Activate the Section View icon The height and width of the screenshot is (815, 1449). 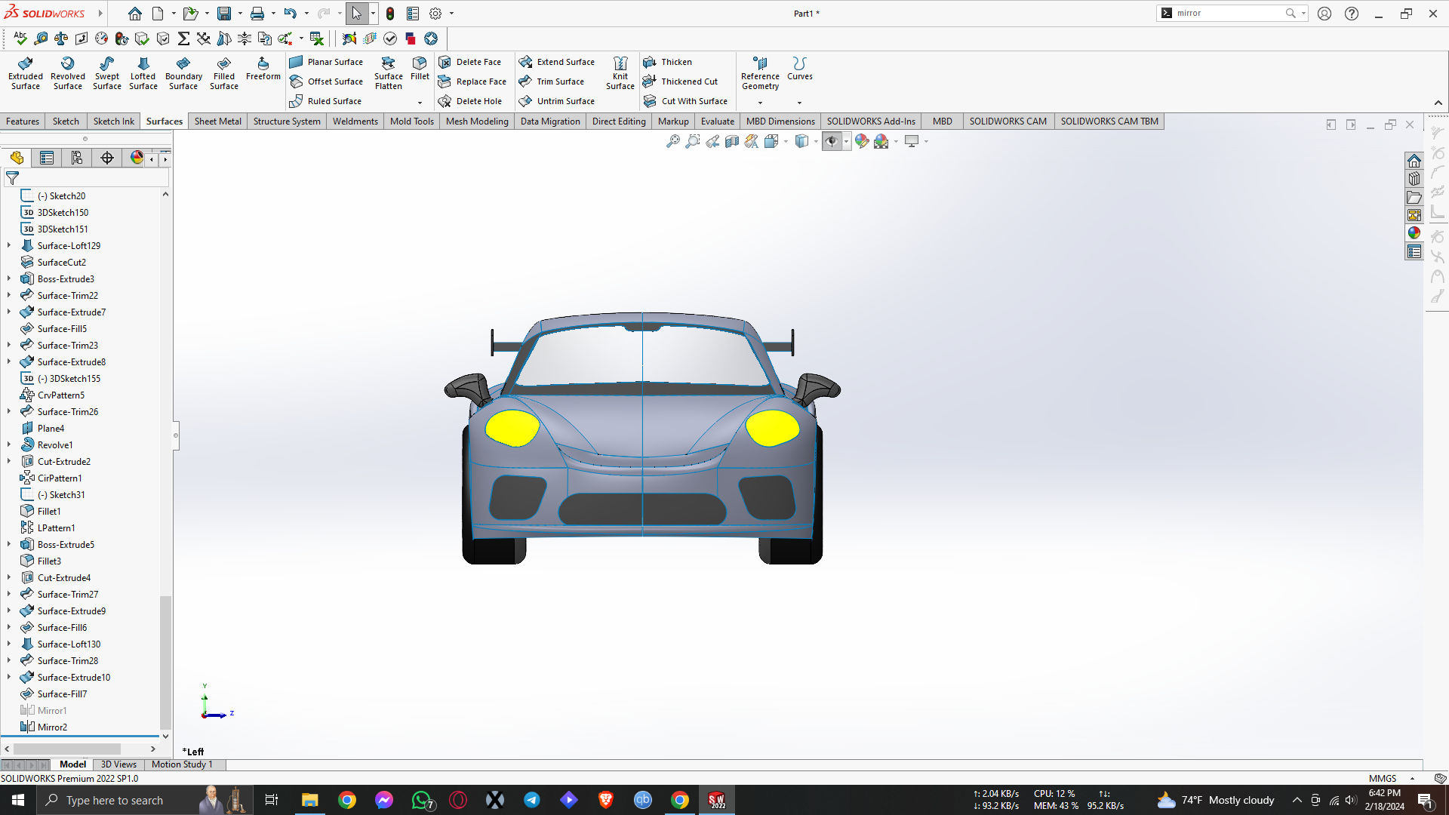click(x=731, y=141)
